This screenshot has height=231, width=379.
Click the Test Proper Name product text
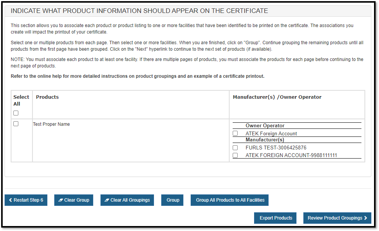51,124
